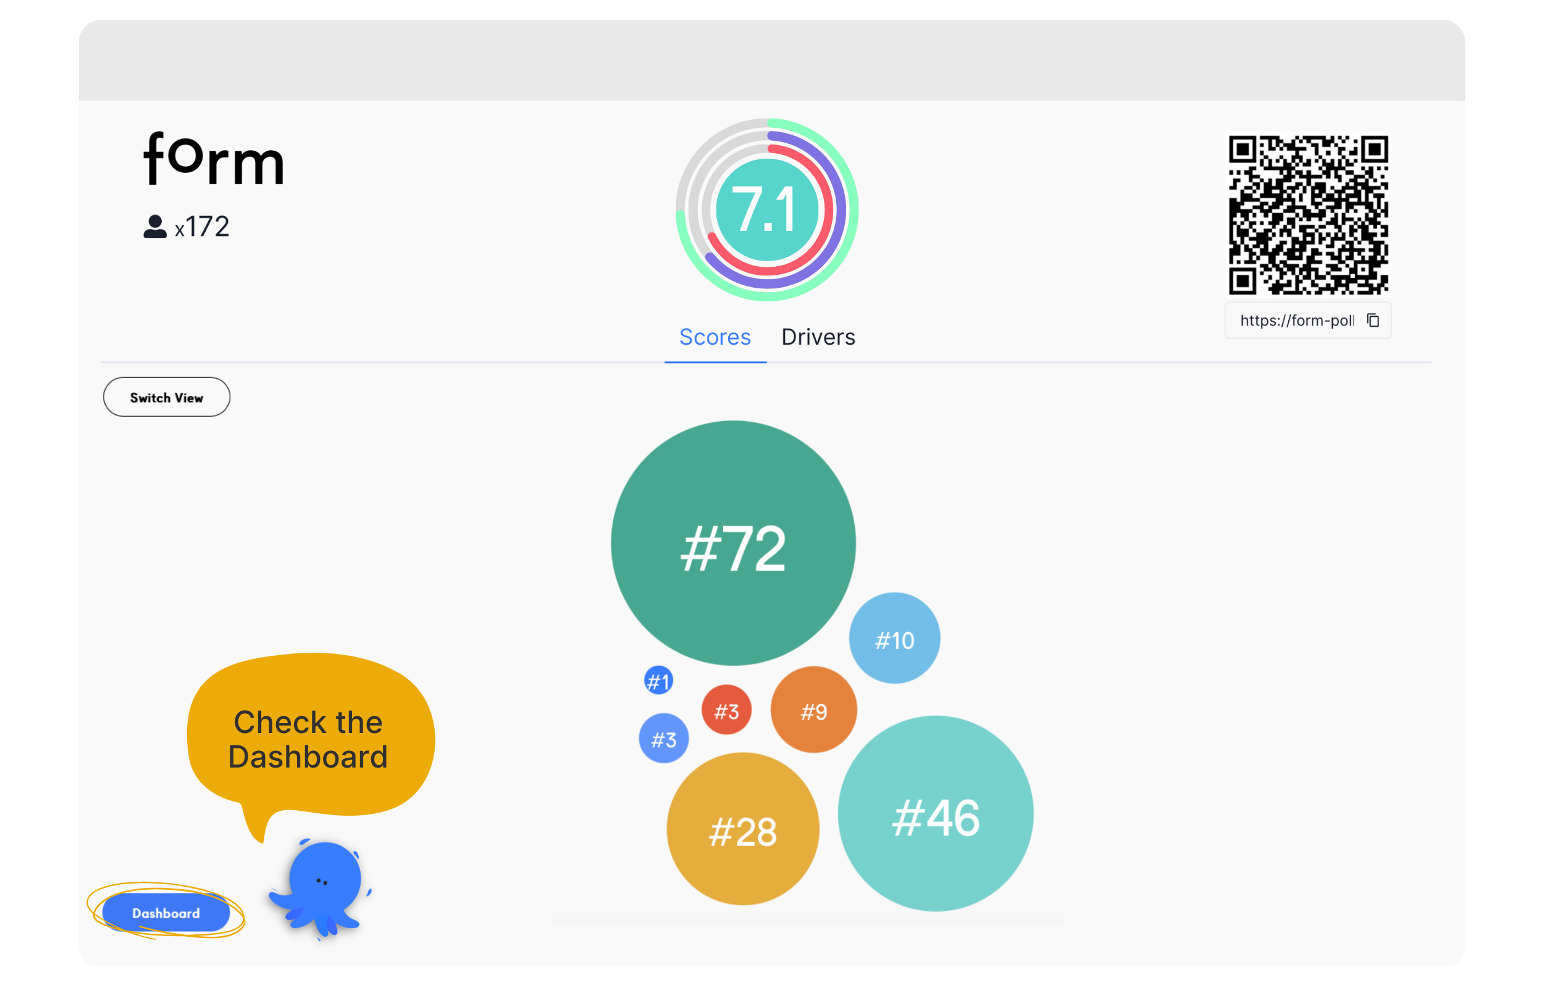This screenshot has width=1544, height=988.
Task: Switch to the Drivers tab
Action: pyautogui.click(x=818, y=337)
